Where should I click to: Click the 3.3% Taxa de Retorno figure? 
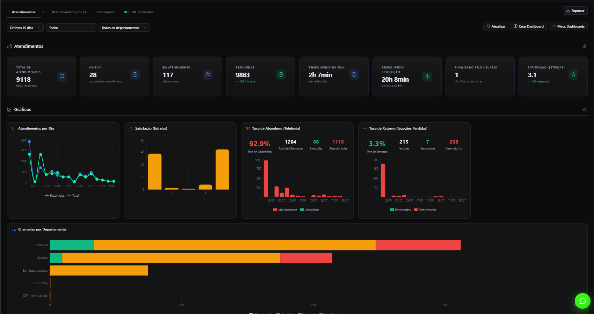pyautogui.click(x=377, y=144)
